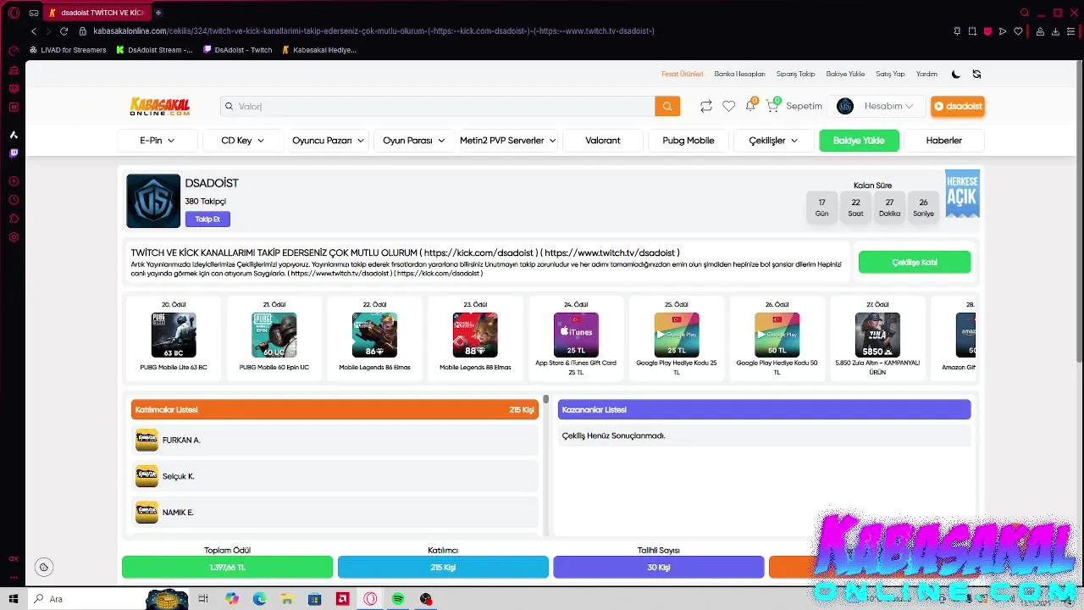Click the Opera menu logo top left

point(14,13)
